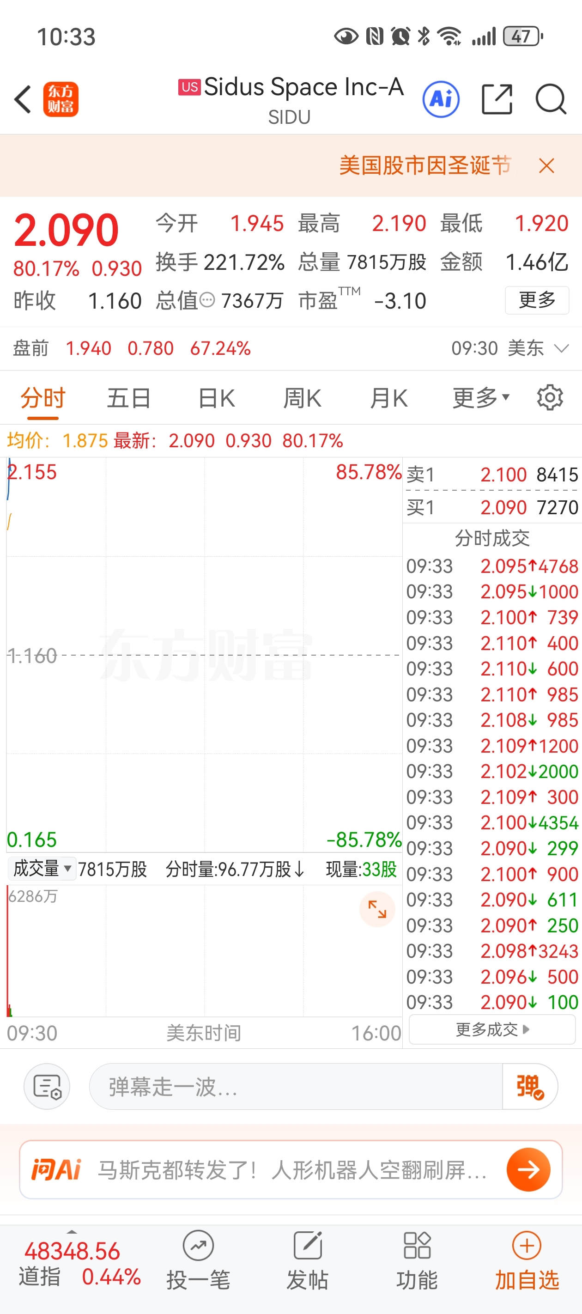Tap the back arrow icon
The image size is (582, 1314).
[23, 99]
